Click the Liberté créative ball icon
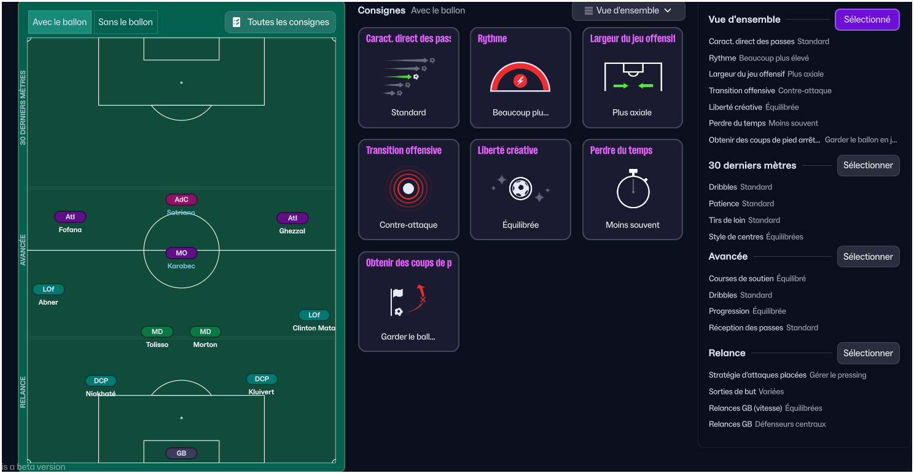914x473 pixels. [x=520, y=189]
